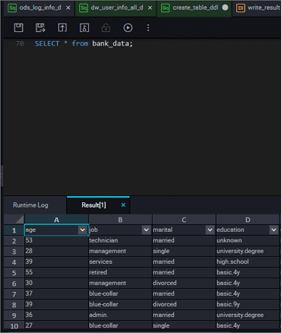Open the marital column filter dropdown
This screenshot has height=333, width=281.
point(210,230)
